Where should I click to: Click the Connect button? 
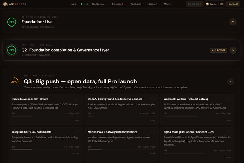(x=233, y=4)
